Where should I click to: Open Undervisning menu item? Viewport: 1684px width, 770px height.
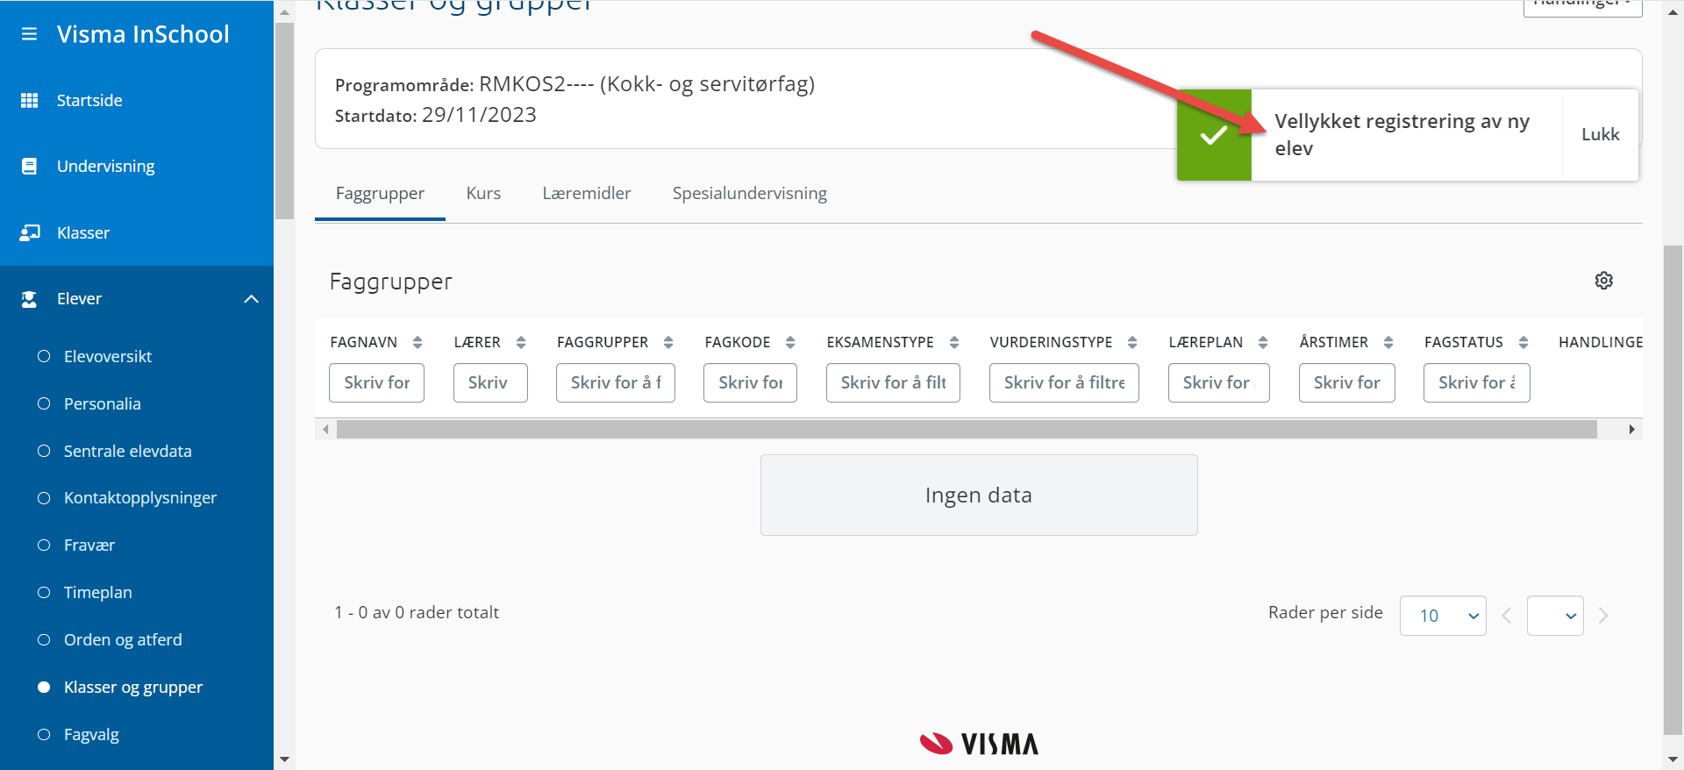[x=105, y=166]
